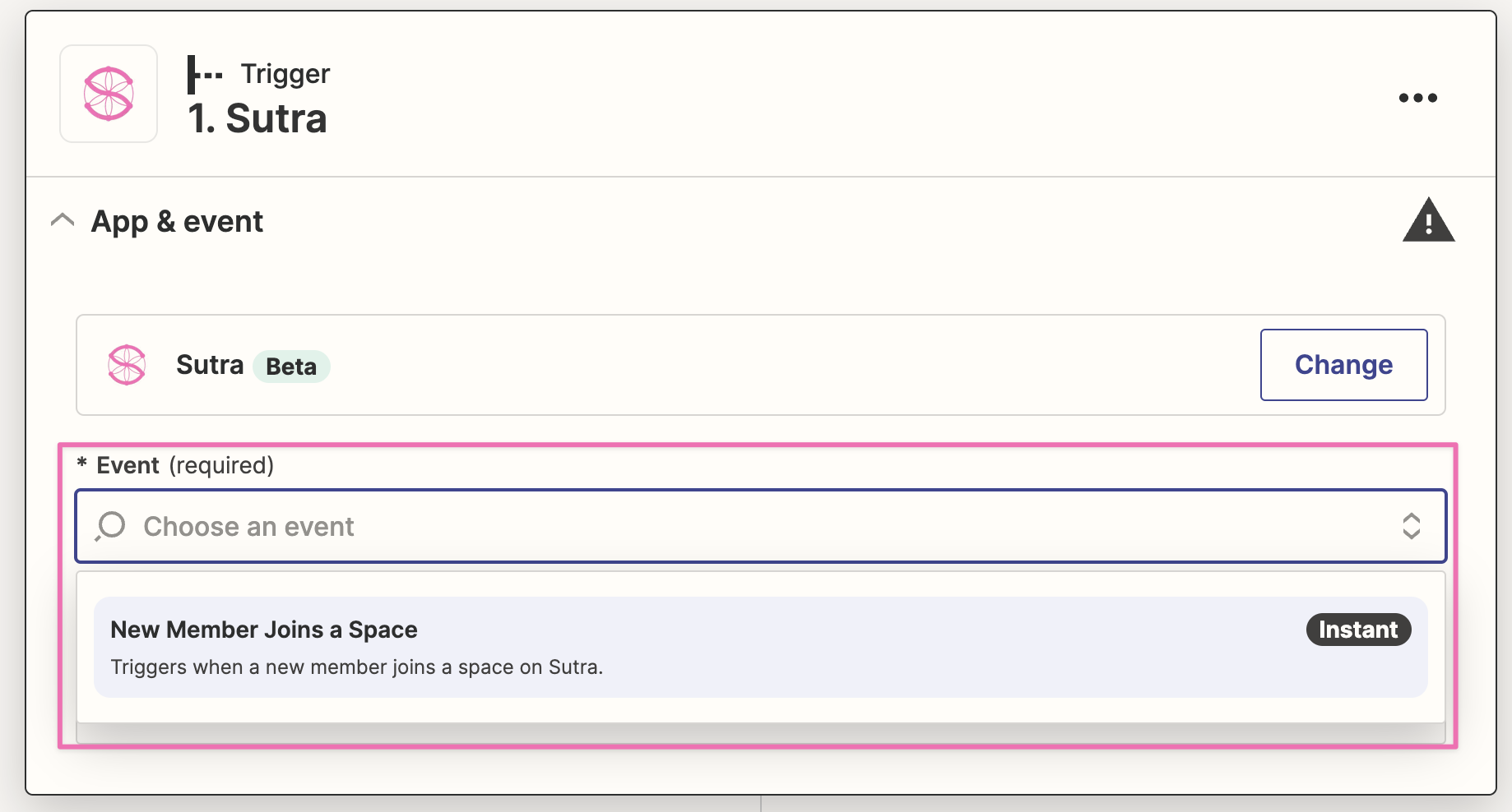Click the 1. Sutra step title
This screenshot has width=1512, height=812.
tap(257, 118)
